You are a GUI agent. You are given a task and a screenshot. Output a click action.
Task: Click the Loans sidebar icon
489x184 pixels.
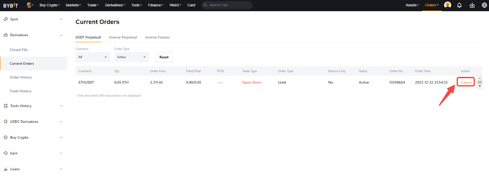click(5, 169)
